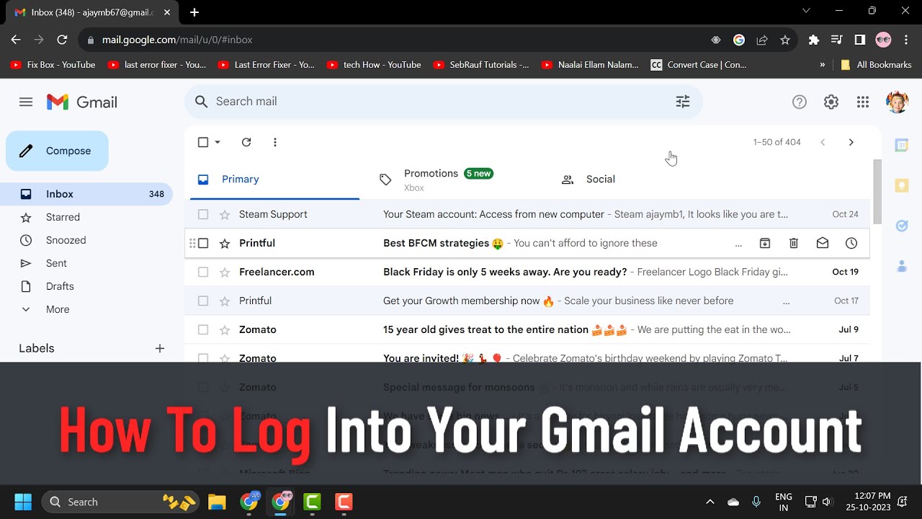Bookmark this tab star icon
This screenshot has width=922, height=519.
785,40
